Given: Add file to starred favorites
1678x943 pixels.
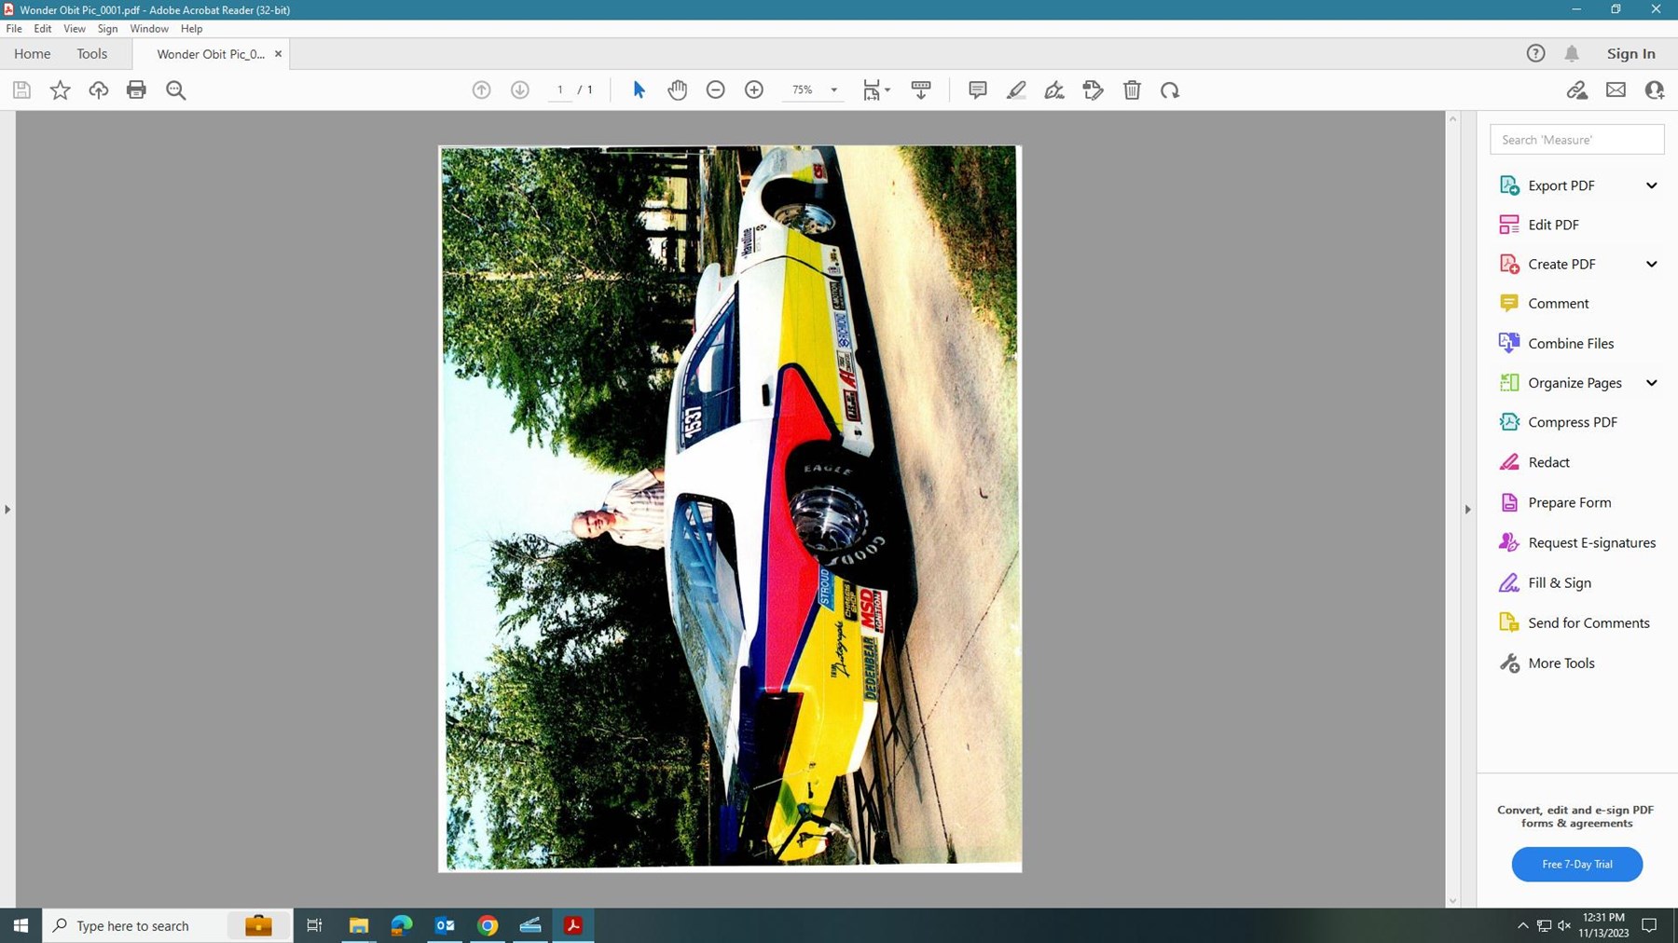Looking at the screenshot, I should [60, 90].
